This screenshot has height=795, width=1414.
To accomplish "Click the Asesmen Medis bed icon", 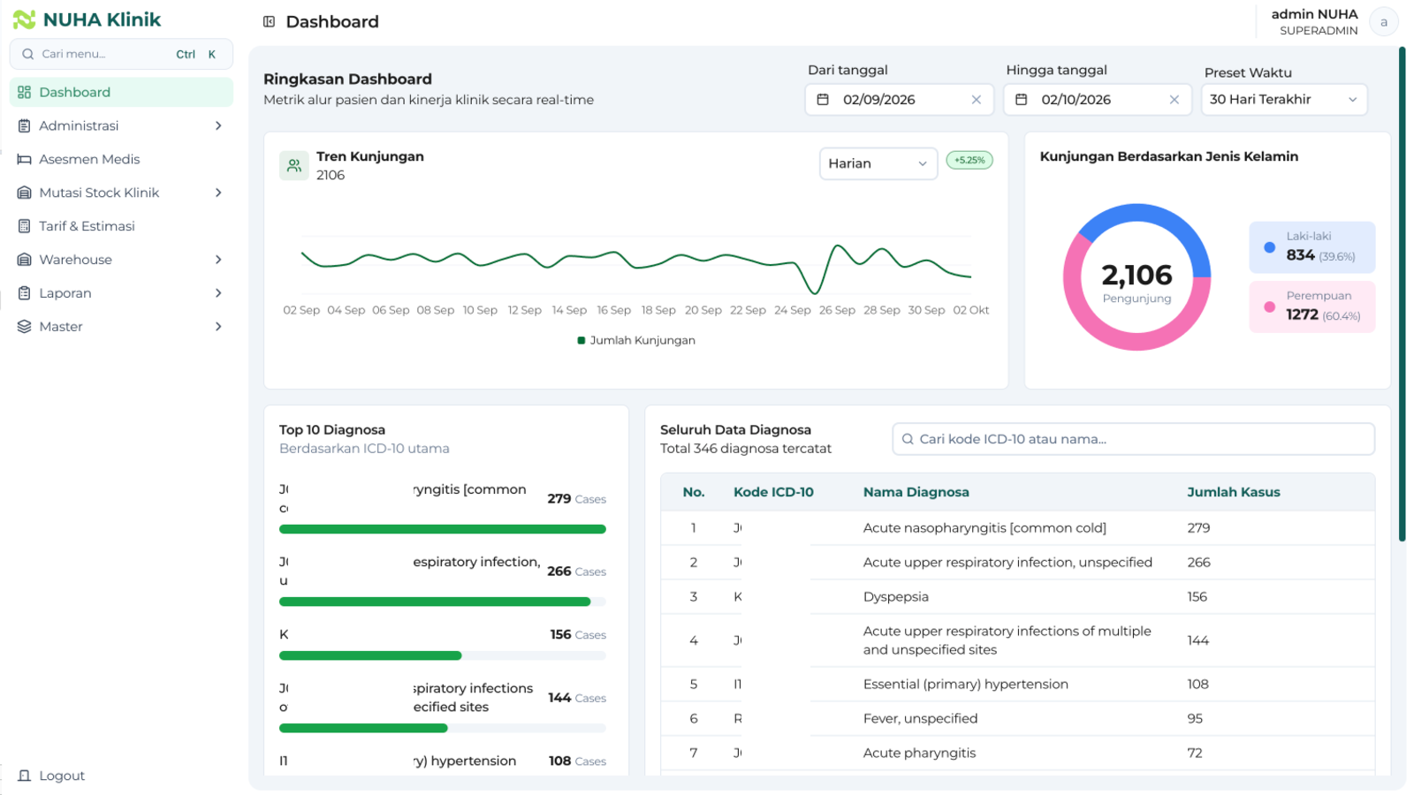I will pyautogui.click(x=24, y=159).
